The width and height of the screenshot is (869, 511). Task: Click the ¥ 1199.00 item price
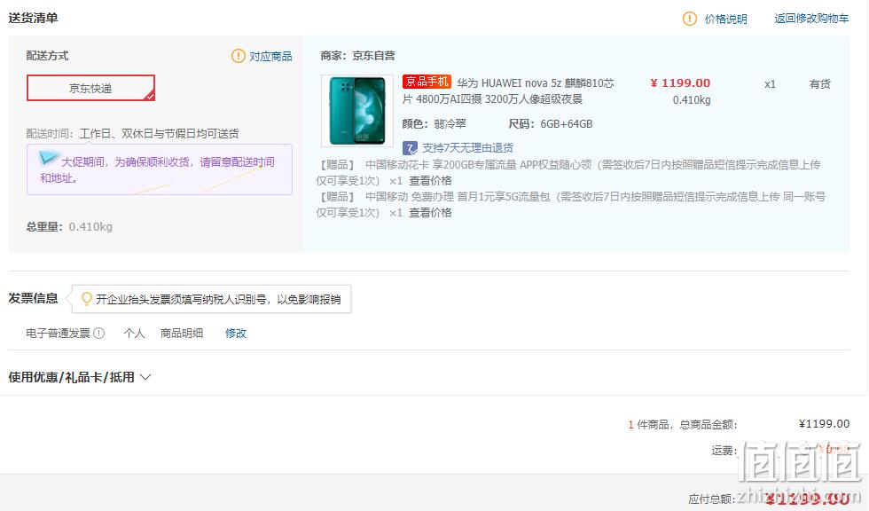[x=680, y=83]
